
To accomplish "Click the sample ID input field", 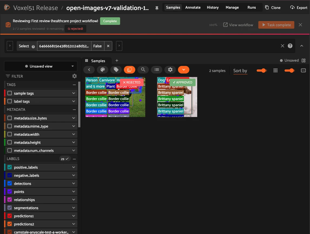I will pos(64,46).
